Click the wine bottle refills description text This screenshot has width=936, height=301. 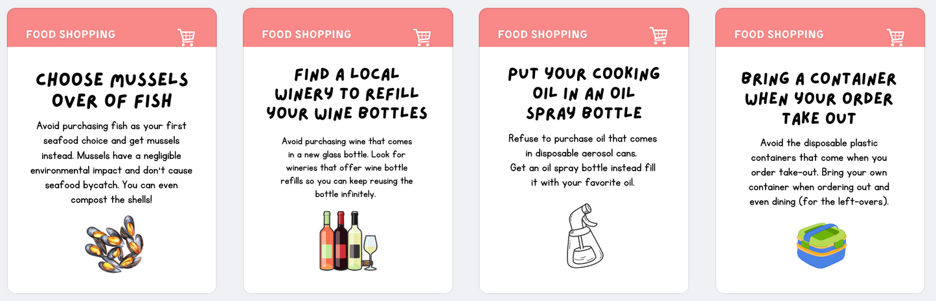tap(347, 167)
